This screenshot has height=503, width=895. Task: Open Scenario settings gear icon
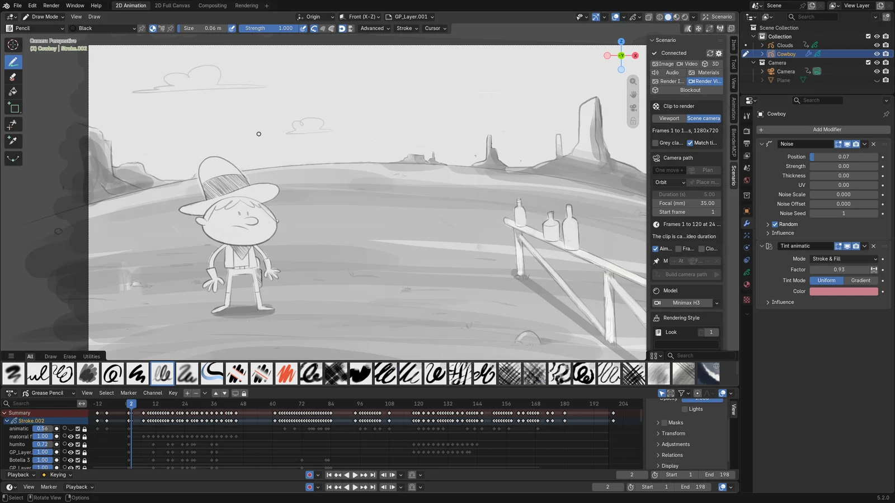point(719,53)
